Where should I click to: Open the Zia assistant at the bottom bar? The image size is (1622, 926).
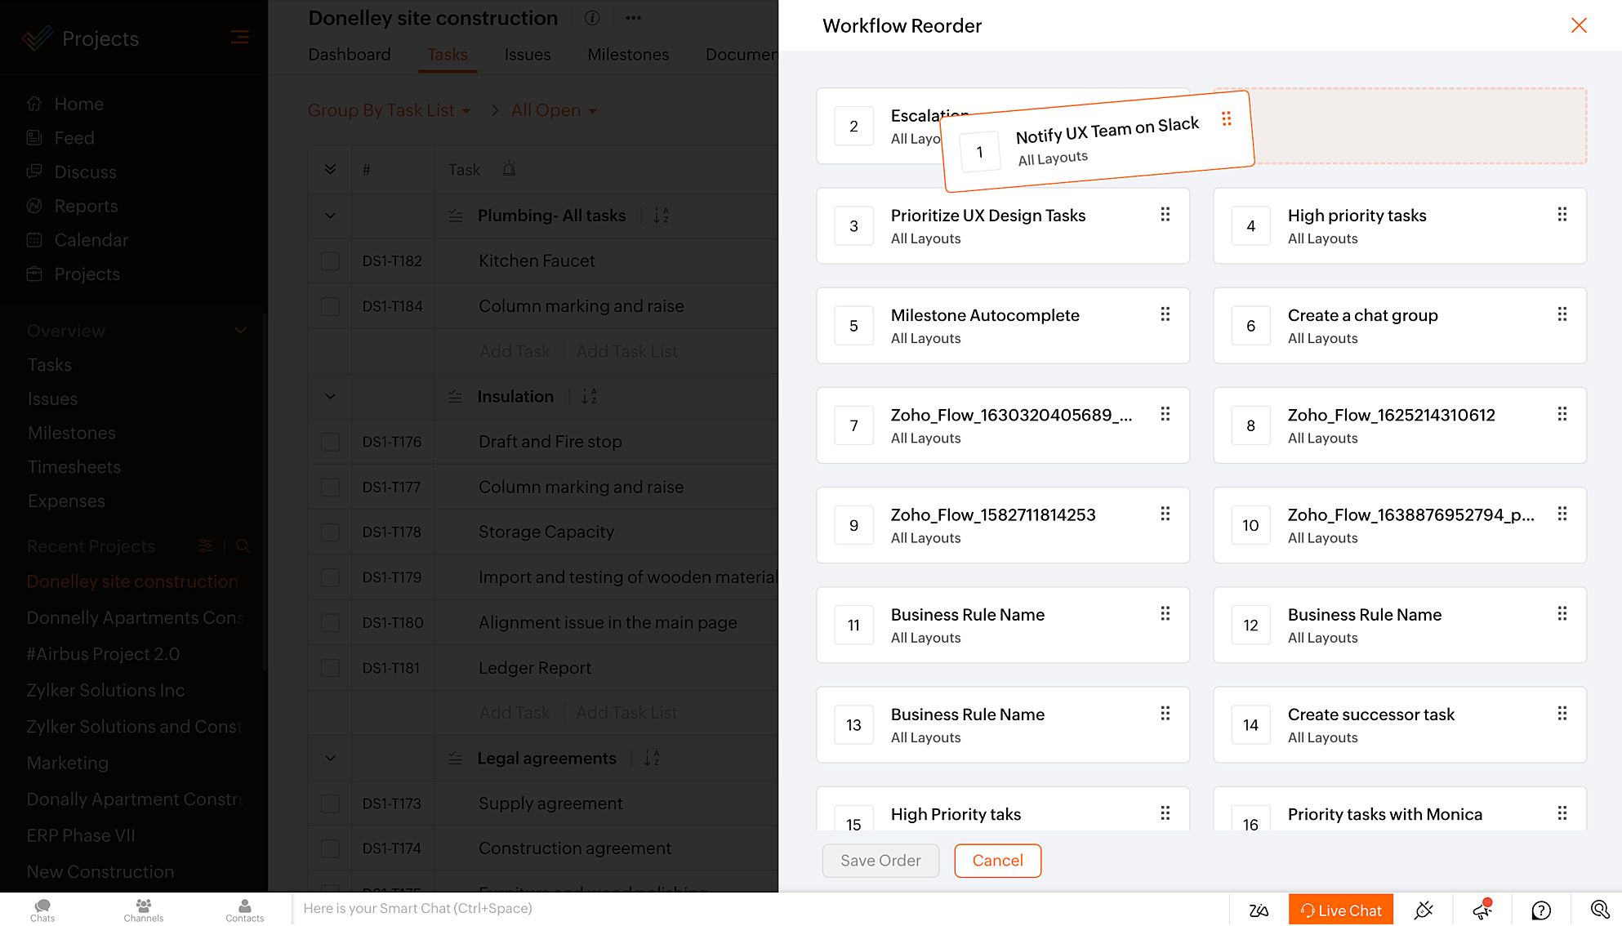[1259, 909]
